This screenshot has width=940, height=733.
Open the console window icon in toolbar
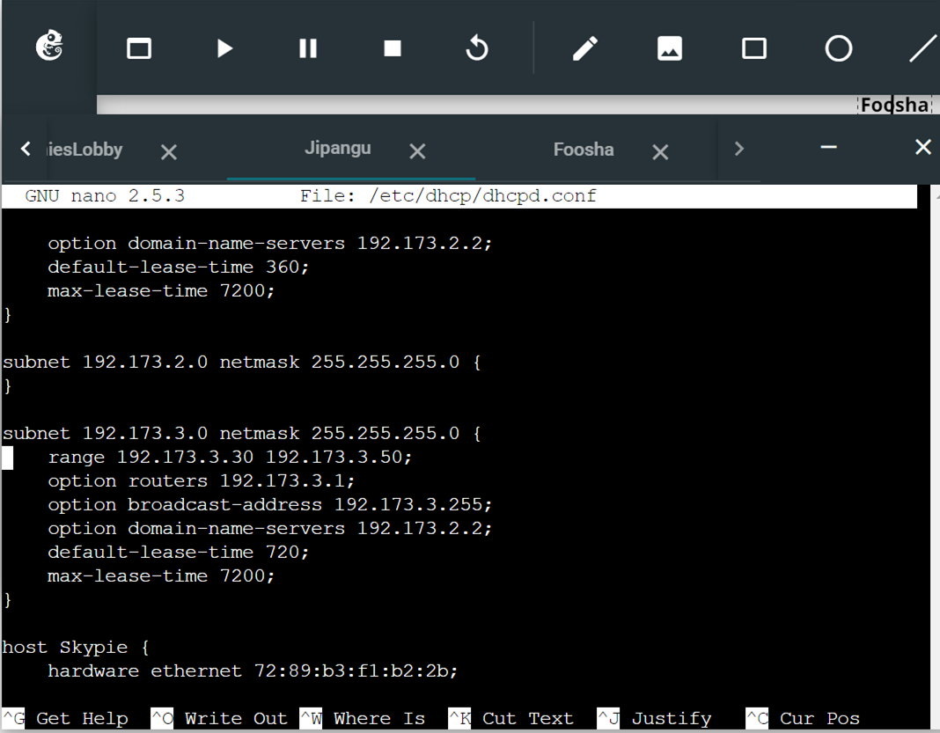[x=139, y=48]
